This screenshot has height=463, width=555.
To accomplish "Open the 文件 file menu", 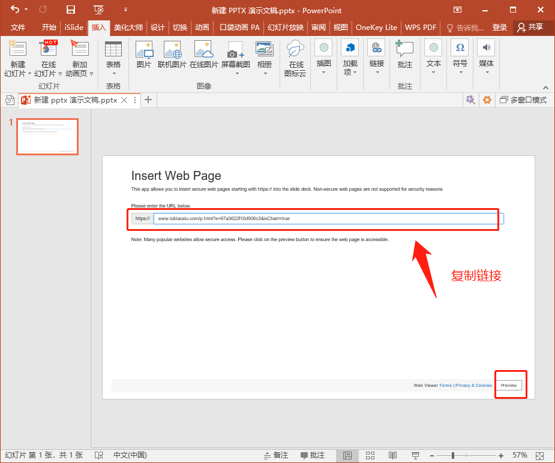I will tap(17, 27).
